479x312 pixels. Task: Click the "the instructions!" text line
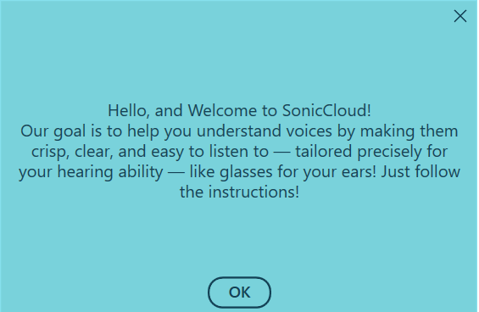pyautogui.click(x=239, y=192)
